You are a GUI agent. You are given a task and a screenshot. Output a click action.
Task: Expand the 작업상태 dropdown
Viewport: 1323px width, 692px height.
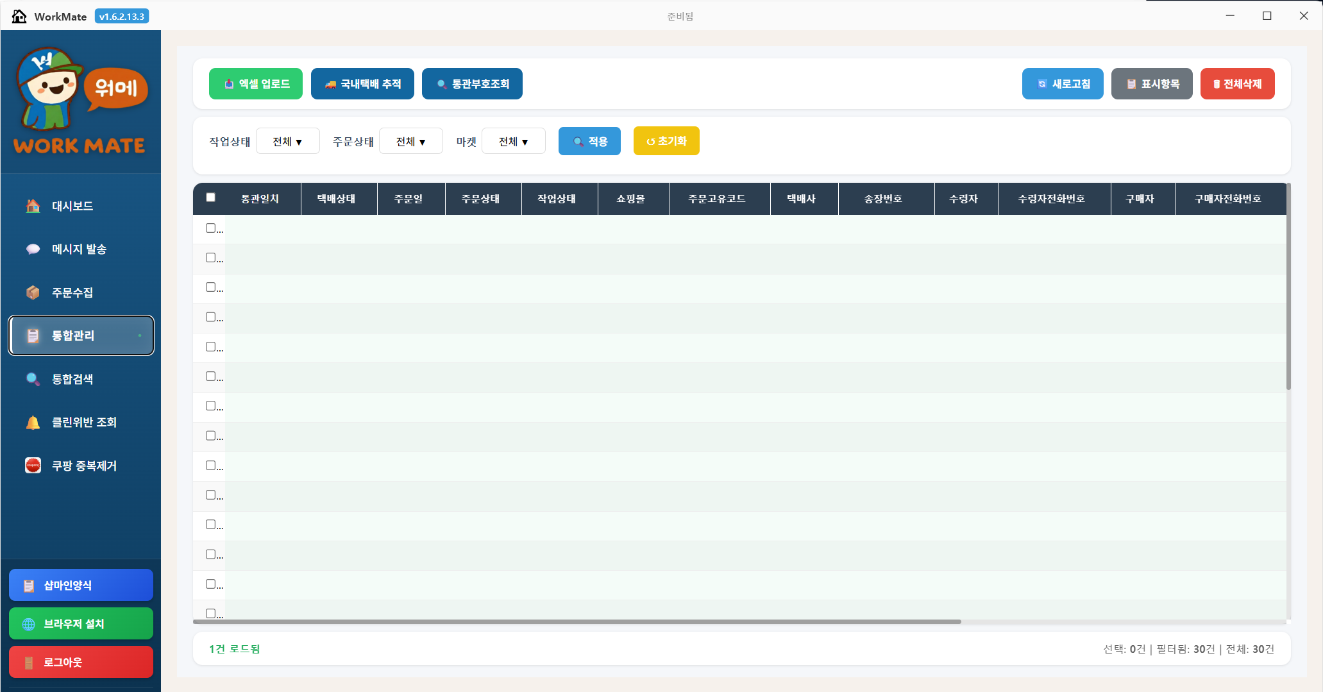pos(287,141)
